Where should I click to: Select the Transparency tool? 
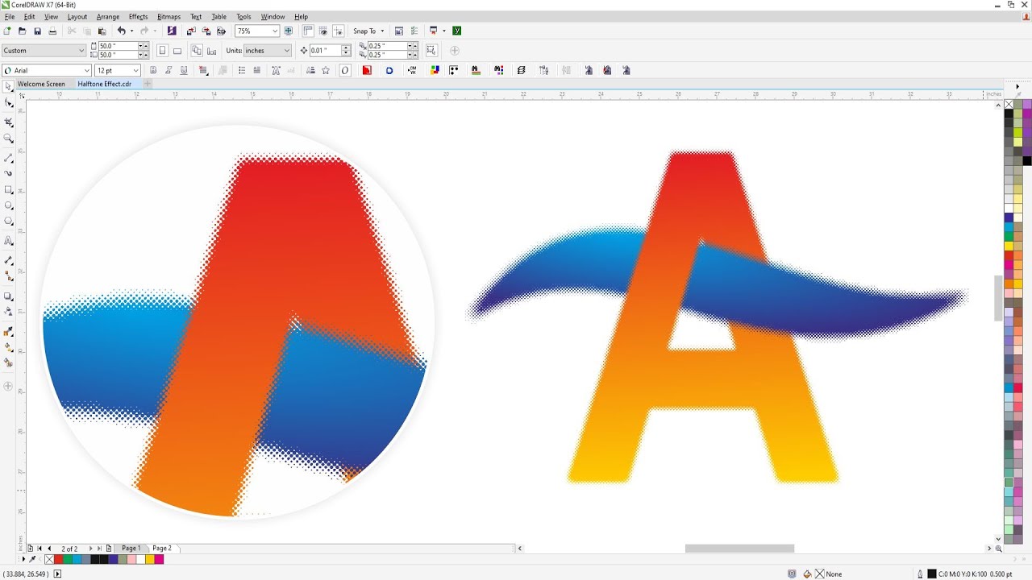[x=9, y=312]
